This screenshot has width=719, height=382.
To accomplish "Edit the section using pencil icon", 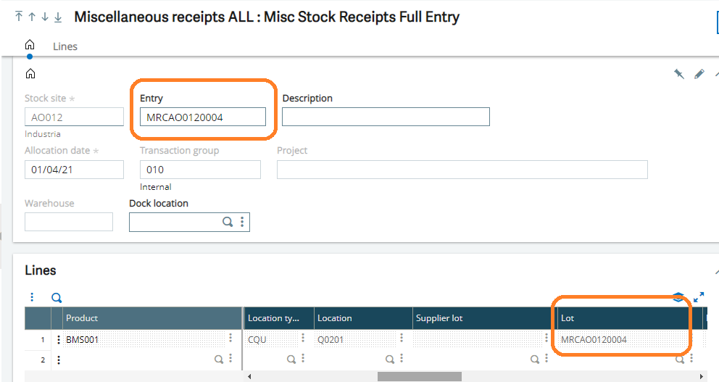I will click(x=699, y=74).
